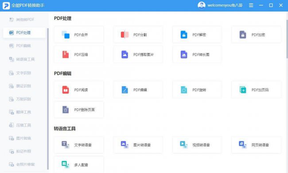Image resolution: width=288 pixels, height=173 pixels.
Task: Click the 压缩工具 sidebar icon
Action: tap(12, 125)
